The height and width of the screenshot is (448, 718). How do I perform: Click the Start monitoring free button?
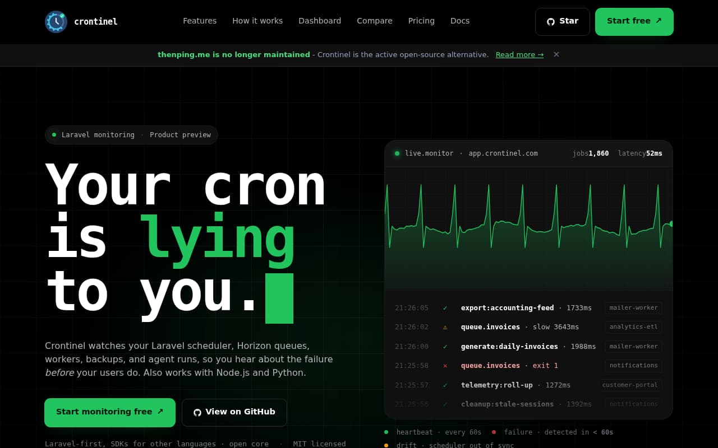(110, 413)
